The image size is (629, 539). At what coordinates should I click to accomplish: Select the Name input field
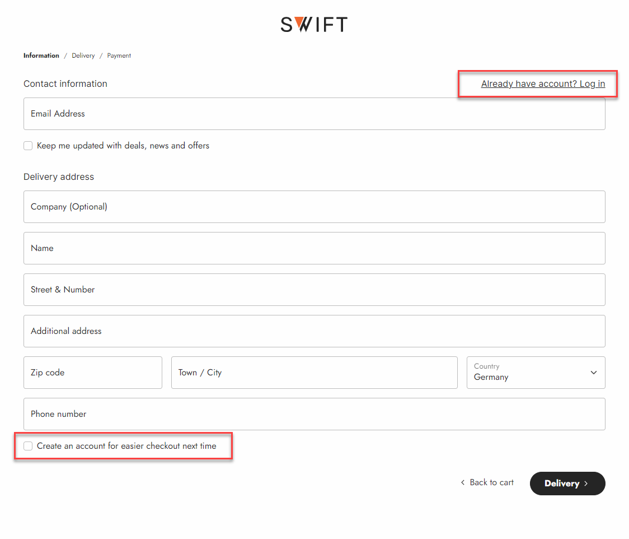[314, 248]
